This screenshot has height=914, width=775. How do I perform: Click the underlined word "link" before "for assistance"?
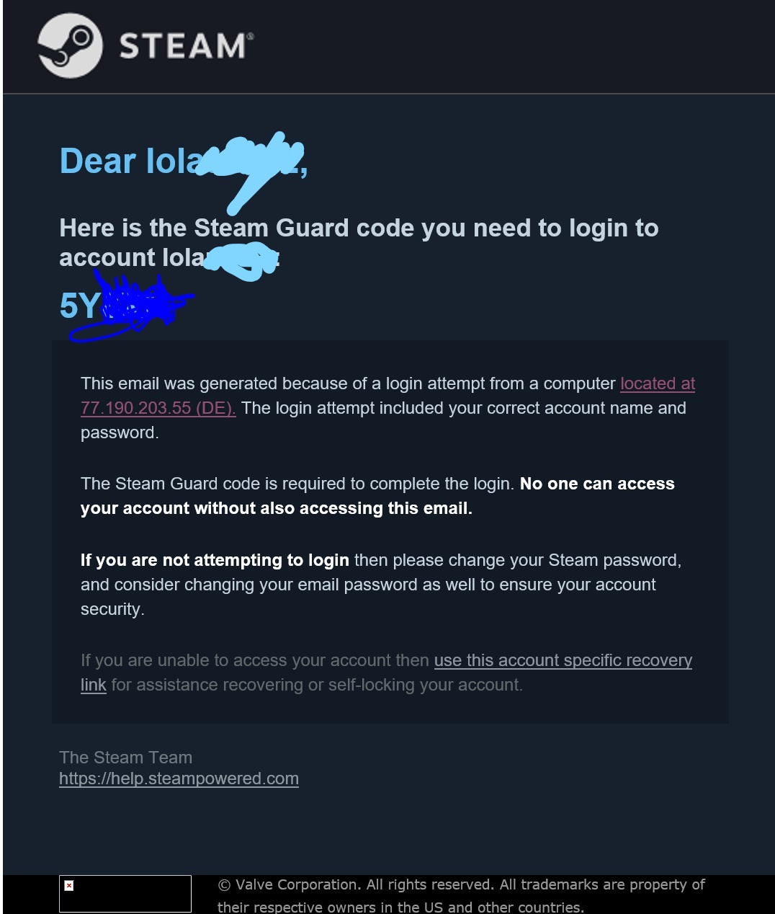tap(94, 685)
